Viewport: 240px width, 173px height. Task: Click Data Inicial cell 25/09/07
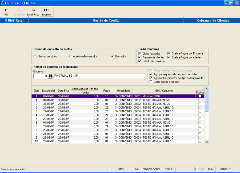tap(49, 137)
